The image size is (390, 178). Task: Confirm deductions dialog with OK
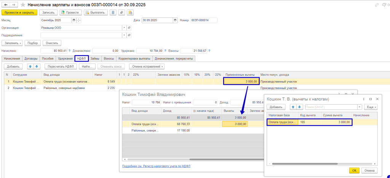354,170
